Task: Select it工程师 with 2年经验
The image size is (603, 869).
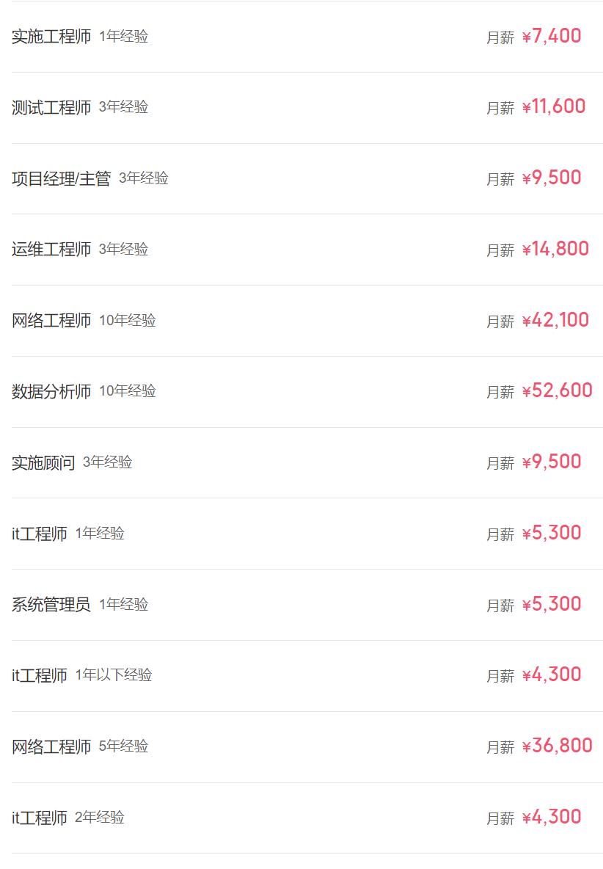Action: point(40,818)
